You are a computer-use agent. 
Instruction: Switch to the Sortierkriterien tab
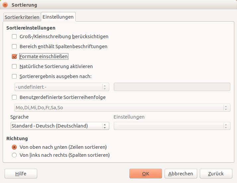pos(22,17)
